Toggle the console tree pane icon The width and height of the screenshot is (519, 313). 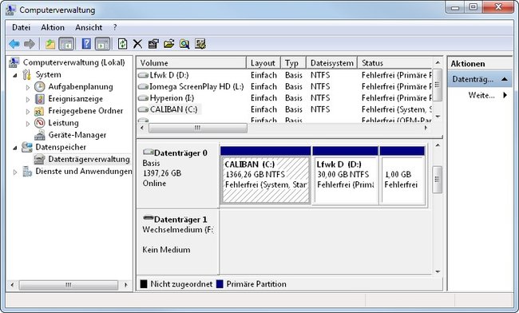[x=66, y=44]
